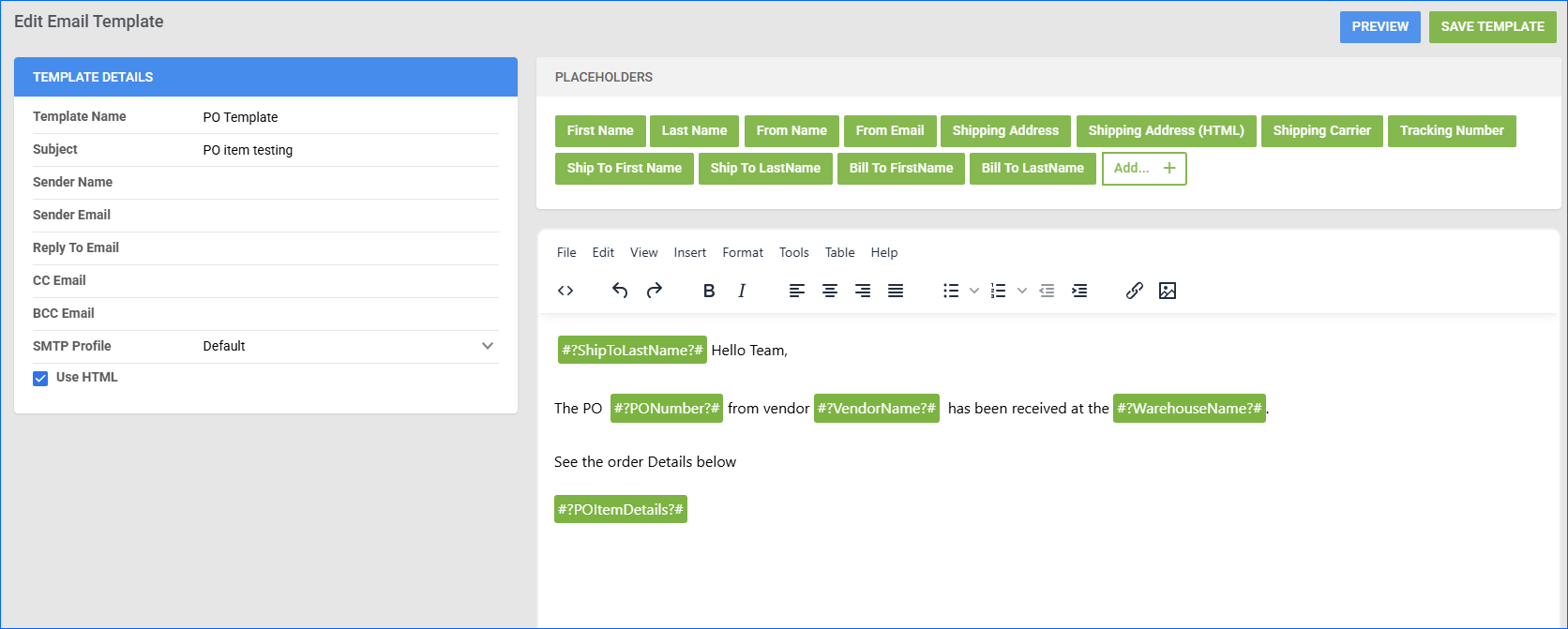Open the Insert menu
Viewport: 1568px width, 629px height.
point(690,252)
